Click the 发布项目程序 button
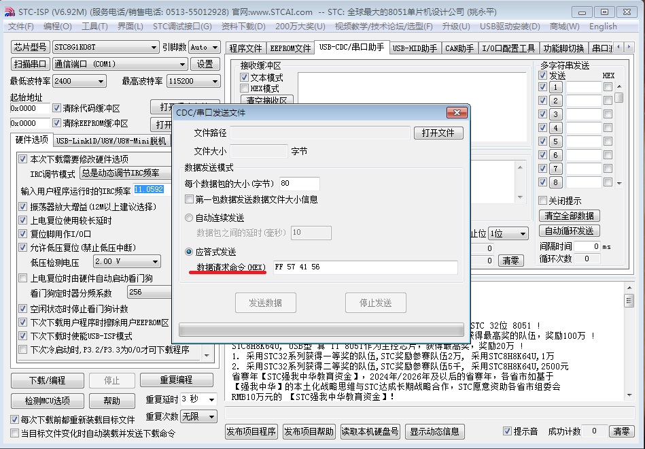This screenshot has height=449, width=645. tap(251, 431)
